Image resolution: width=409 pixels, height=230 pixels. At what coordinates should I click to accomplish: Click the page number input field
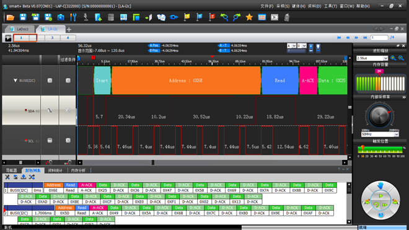click(379, 38)
